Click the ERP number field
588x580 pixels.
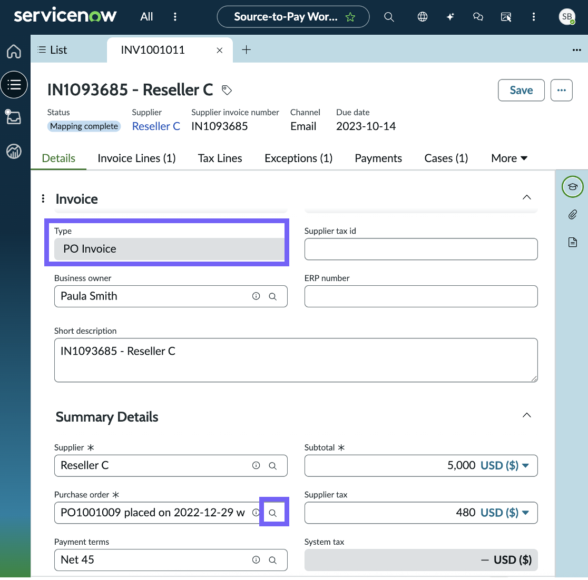pyautogui.click(x=421, y=297)
